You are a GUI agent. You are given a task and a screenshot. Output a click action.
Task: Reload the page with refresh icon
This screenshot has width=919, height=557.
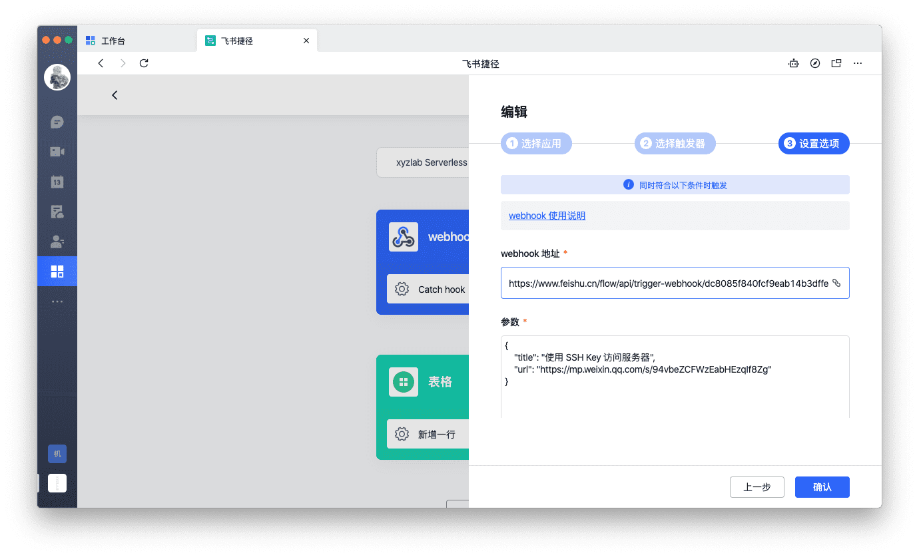(144, 63)
